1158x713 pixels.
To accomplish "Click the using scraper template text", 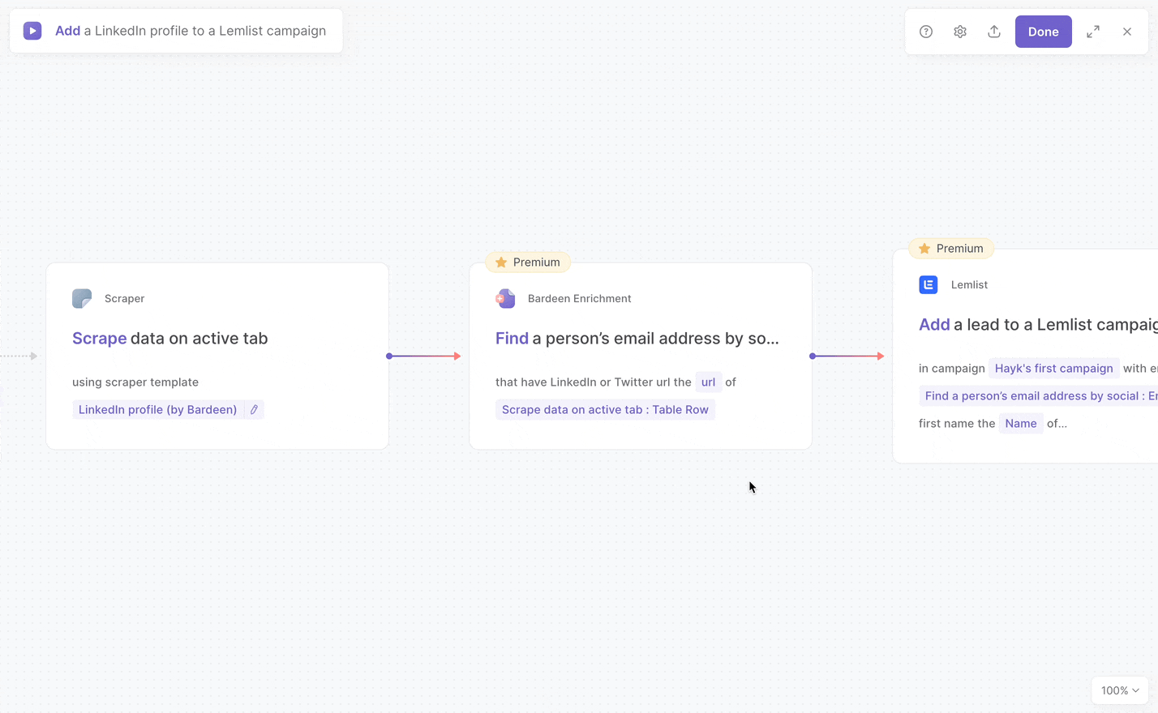I will pyautogui.click(x=135, y=382).
